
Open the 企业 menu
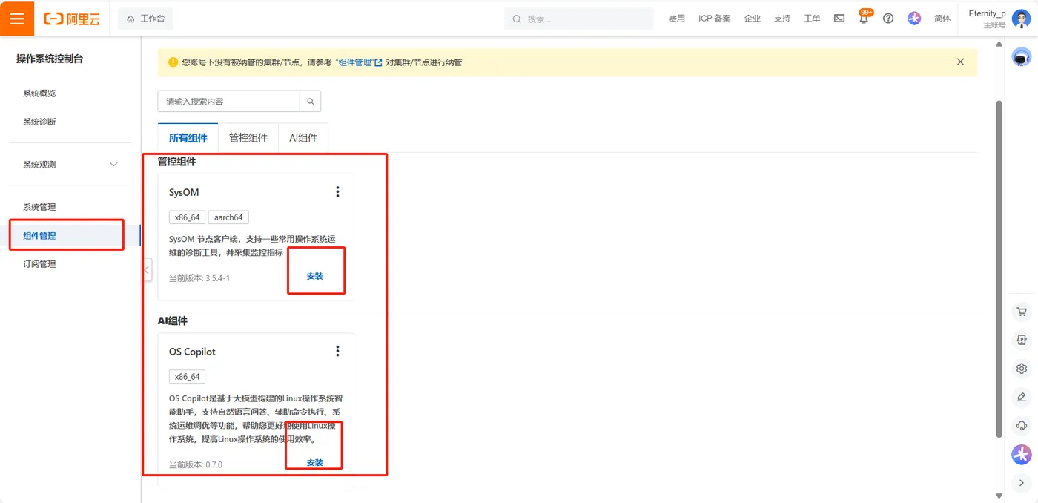click(x=753, y=19)
